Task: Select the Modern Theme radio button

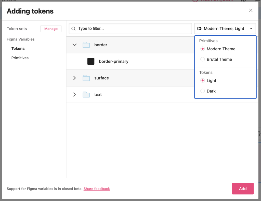Action: pos(203,49)
